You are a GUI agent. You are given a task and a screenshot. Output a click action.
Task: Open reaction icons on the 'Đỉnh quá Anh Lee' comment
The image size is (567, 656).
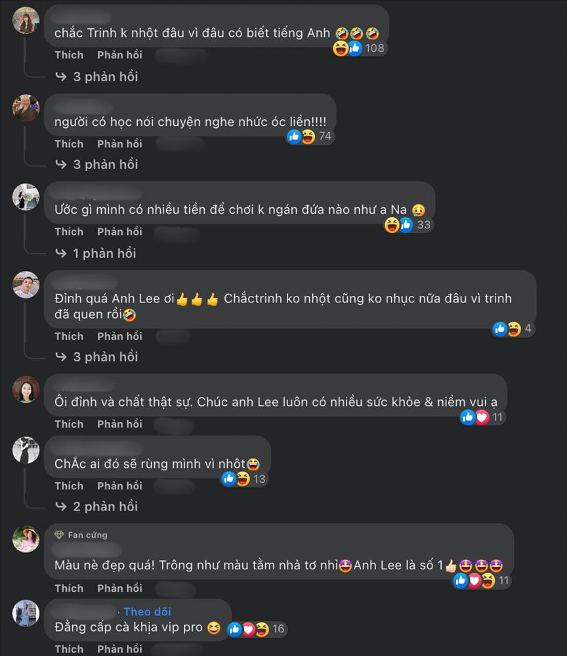click(512, 329)
